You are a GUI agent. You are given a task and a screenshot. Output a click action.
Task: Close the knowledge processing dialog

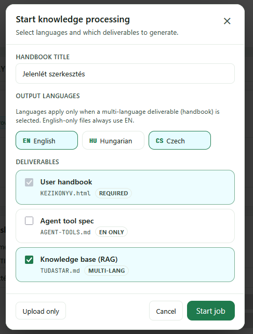tap(227, 21)
